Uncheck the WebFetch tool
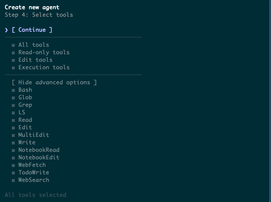 coord(13,165)
